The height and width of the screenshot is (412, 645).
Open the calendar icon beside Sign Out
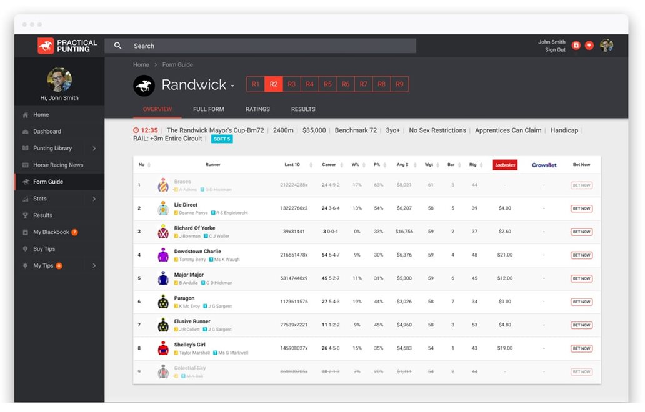pyautogui.click(x=576, y=46)
